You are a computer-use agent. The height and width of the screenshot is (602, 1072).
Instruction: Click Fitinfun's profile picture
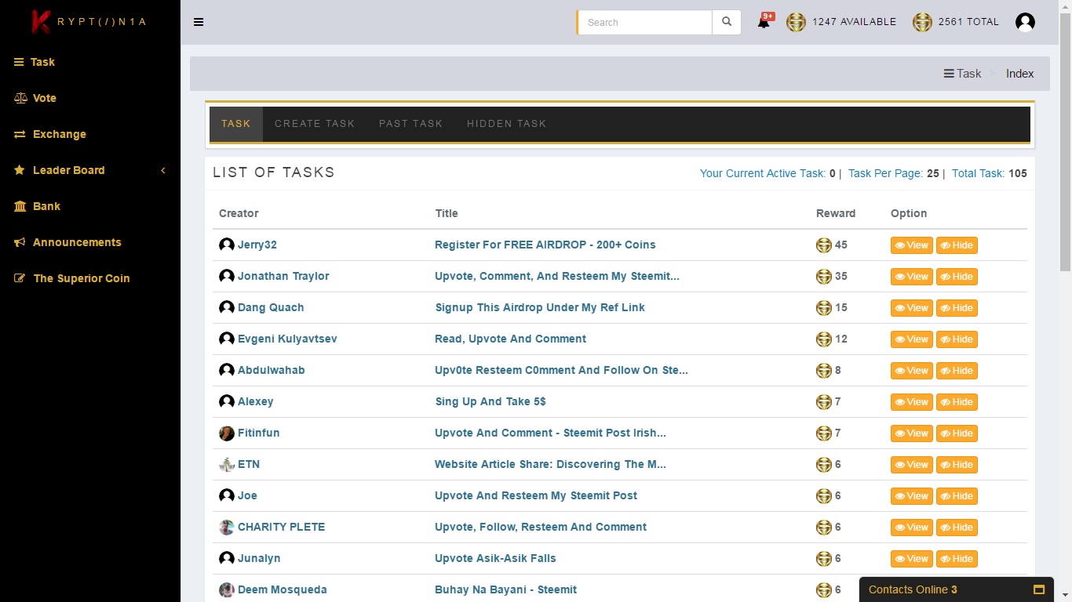(227, 433)
